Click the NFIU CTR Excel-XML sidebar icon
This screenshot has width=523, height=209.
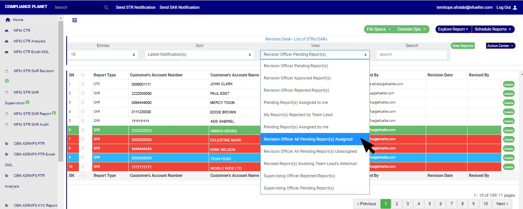click(x=7, y=52)
